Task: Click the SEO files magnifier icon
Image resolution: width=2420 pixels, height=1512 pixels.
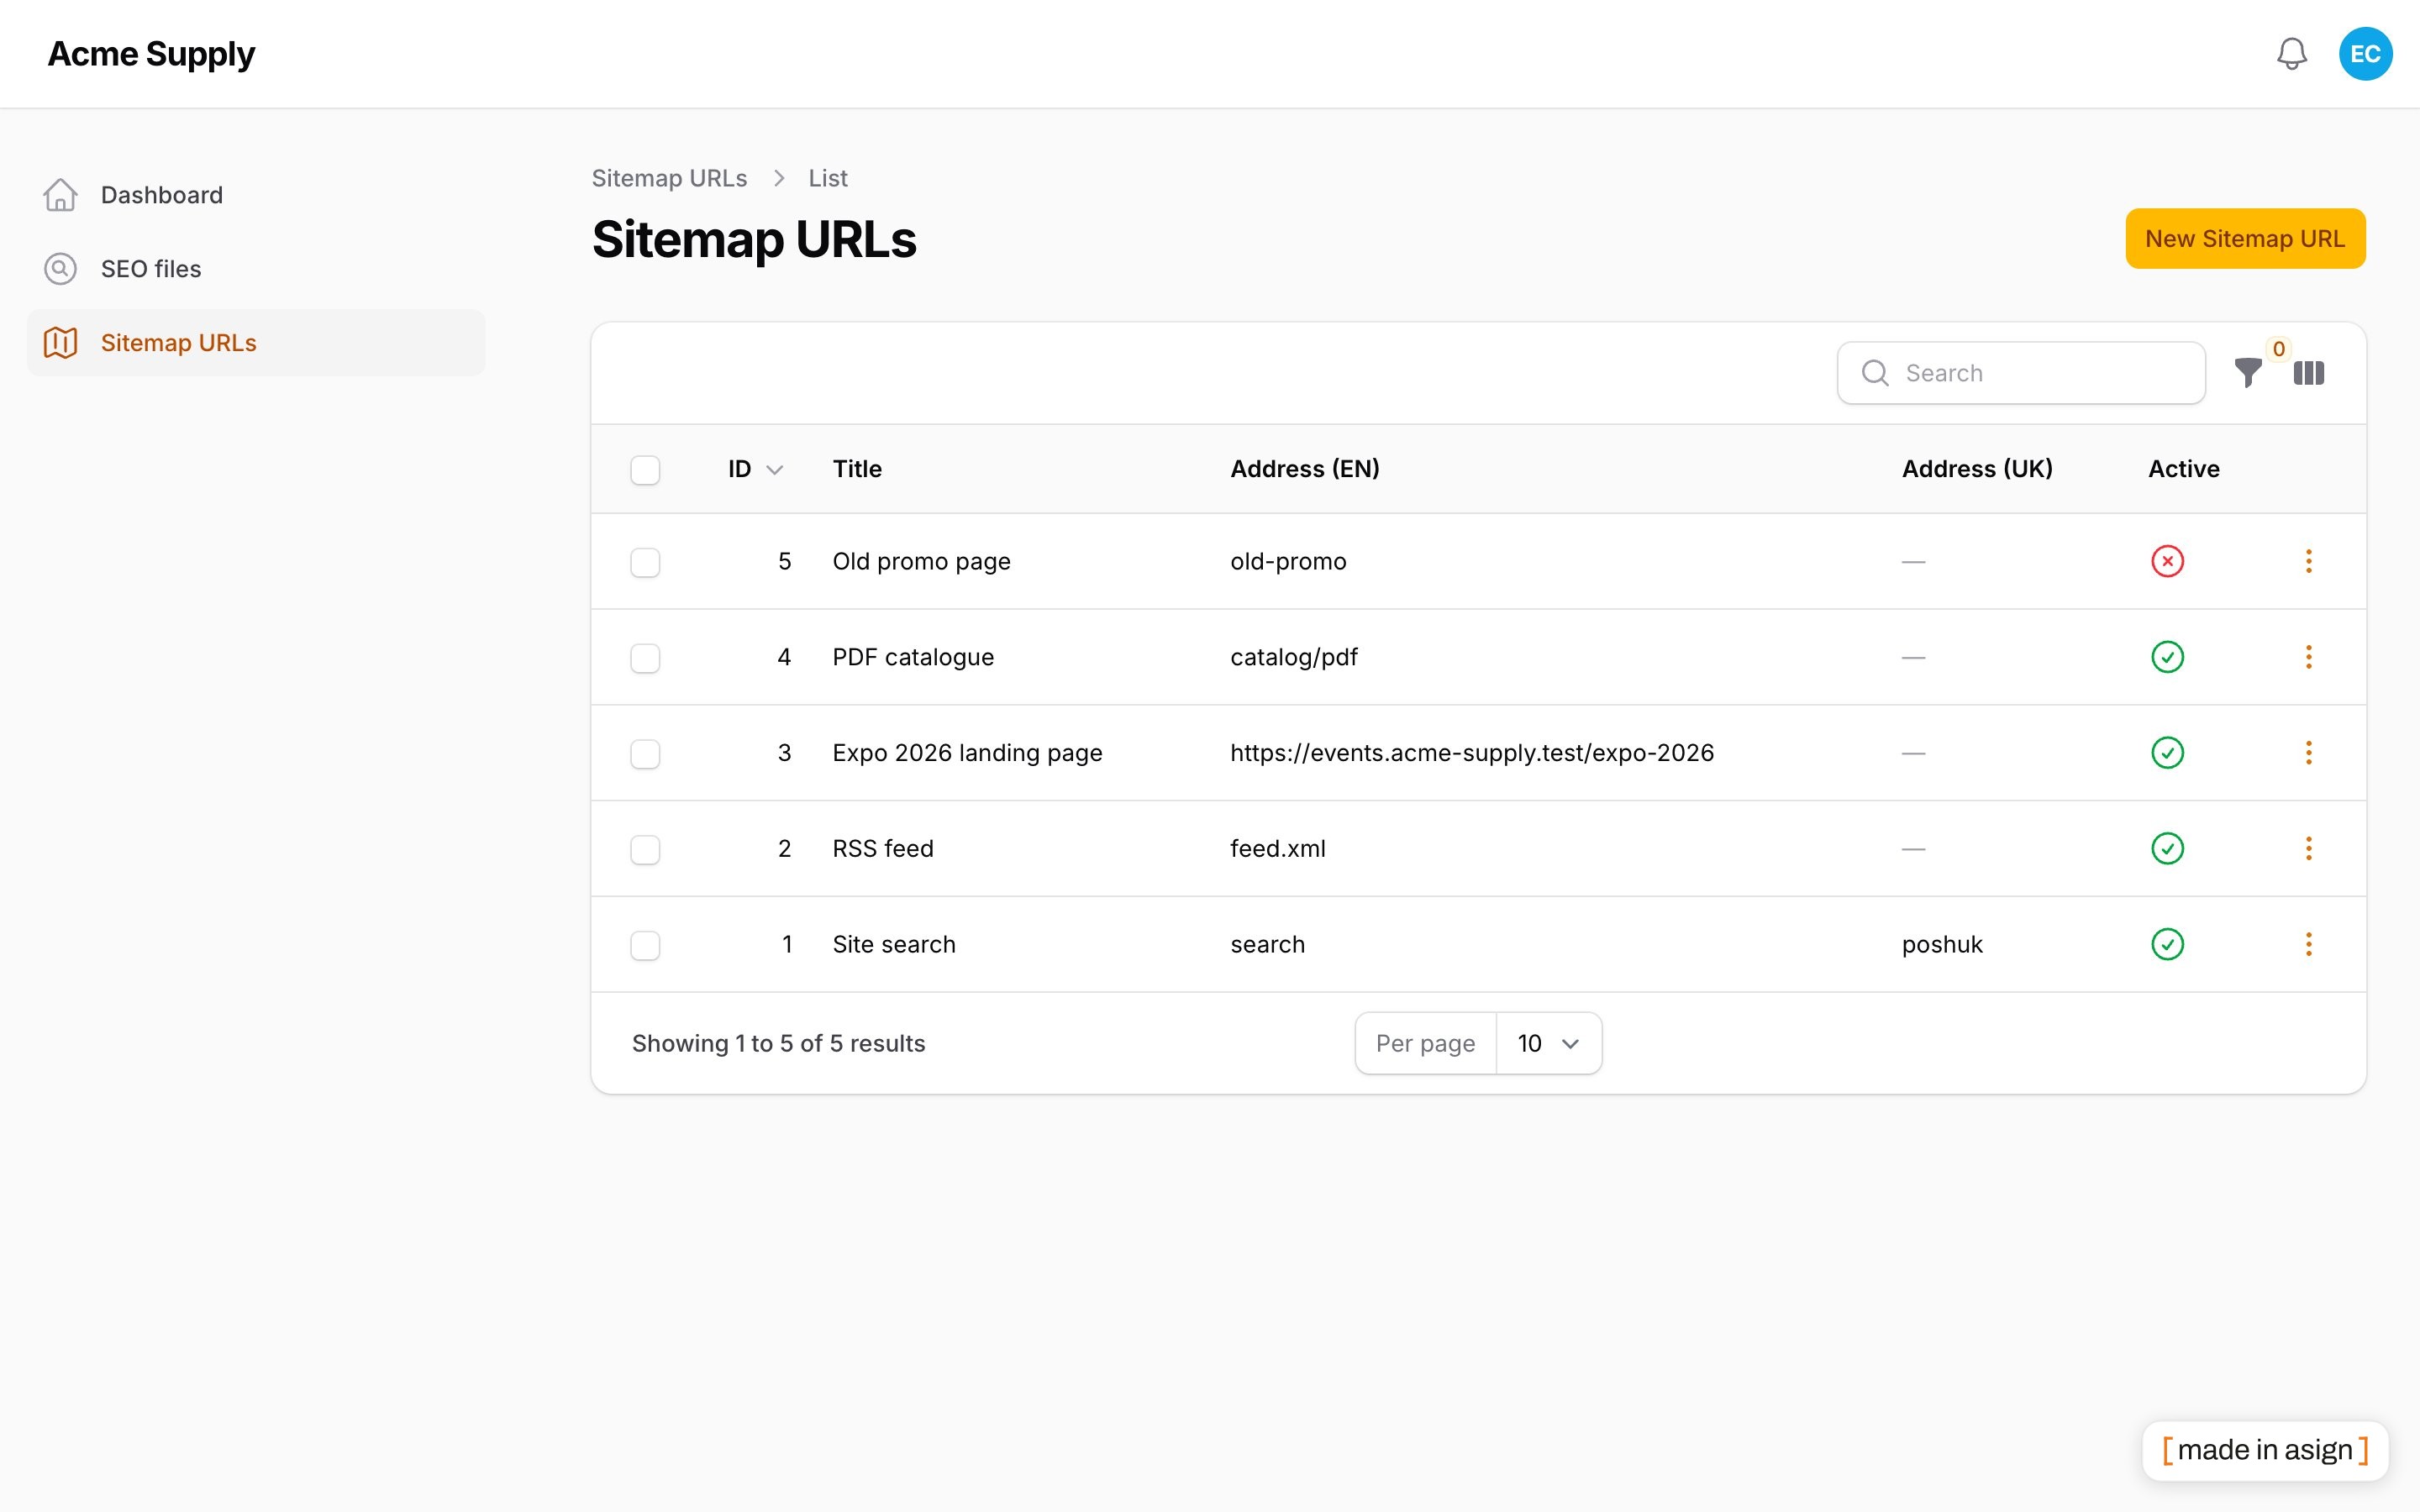Action: pos(60,269)
